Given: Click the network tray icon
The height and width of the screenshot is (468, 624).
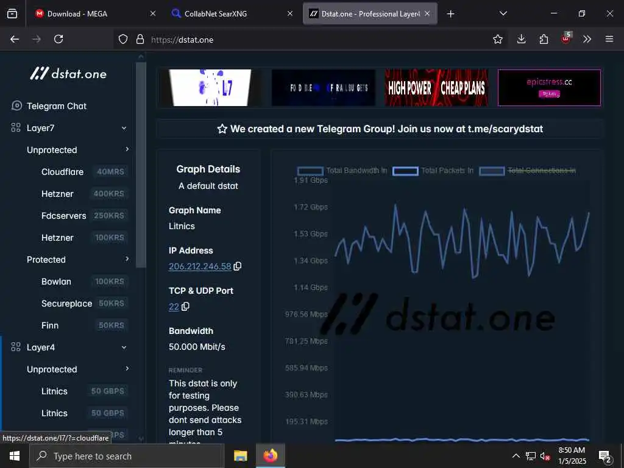Looking at the screenshot, I should (x=531, y=456).
